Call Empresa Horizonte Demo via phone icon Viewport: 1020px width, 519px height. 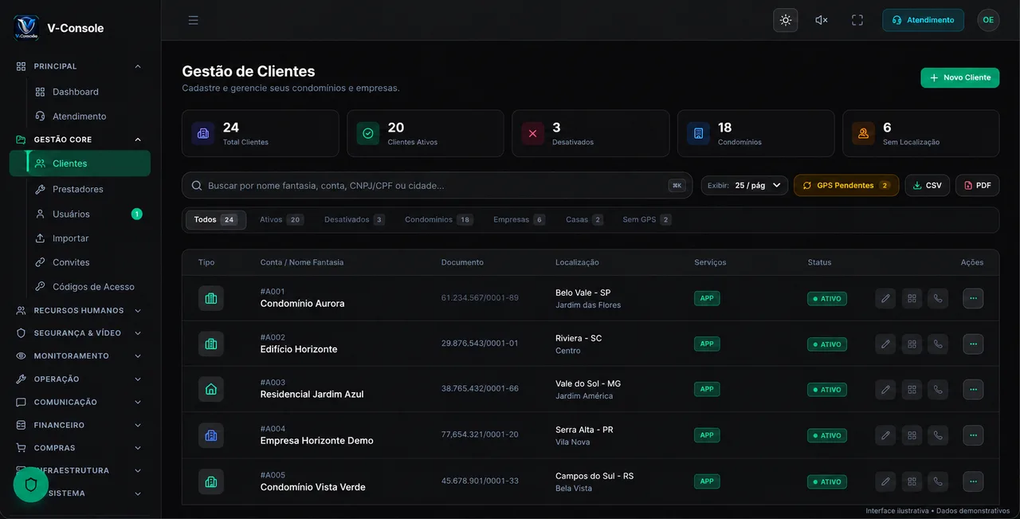tap(938, 436)
